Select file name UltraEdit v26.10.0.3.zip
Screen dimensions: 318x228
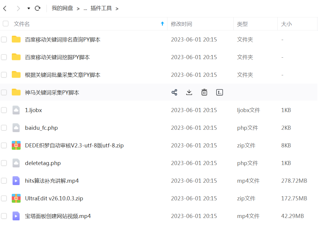point(54,198)
